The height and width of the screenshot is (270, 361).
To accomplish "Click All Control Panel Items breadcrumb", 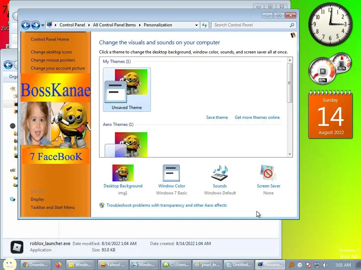I will tap(114, 25).
